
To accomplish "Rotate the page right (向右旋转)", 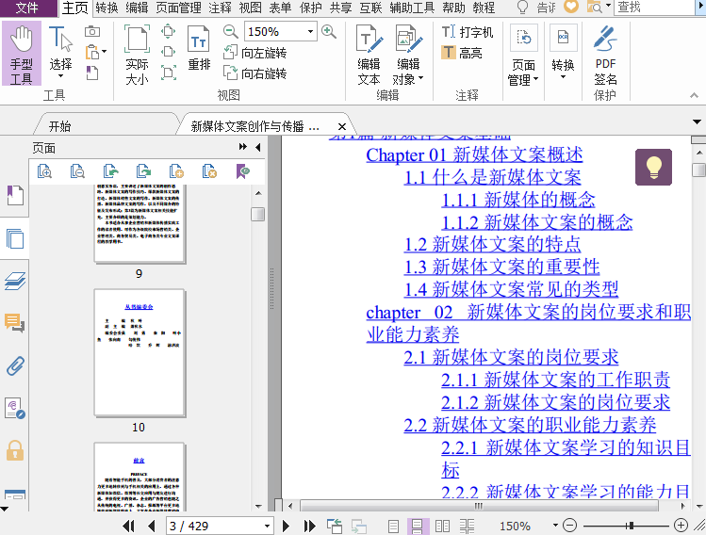I will pyautogui.click(x=254, y=73).
